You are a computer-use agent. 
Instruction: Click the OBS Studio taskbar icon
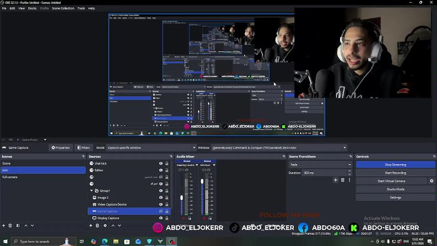(x=172, y=242)
